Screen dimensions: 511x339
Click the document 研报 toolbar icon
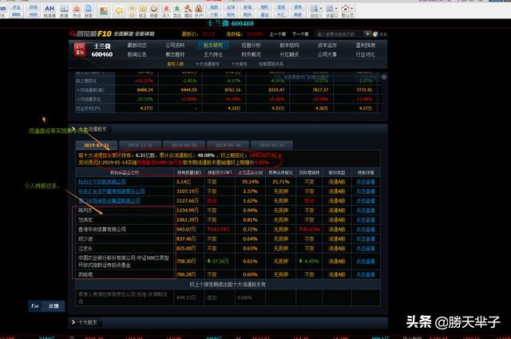pyautogui.click(x=89, y=10)
